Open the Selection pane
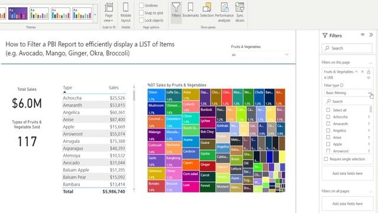The image size is (378, 213). [x=207, y=10]
